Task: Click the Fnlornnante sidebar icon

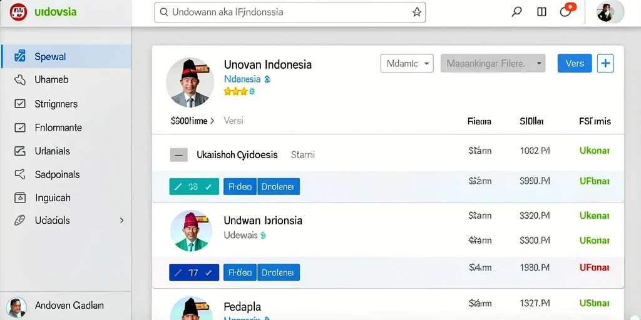Action: 19,127
